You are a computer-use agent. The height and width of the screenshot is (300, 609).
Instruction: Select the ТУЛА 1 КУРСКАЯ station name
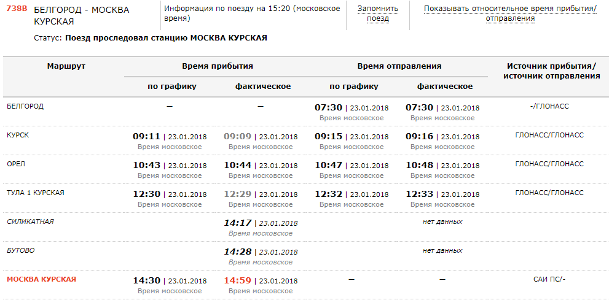(x=36, y=193)
